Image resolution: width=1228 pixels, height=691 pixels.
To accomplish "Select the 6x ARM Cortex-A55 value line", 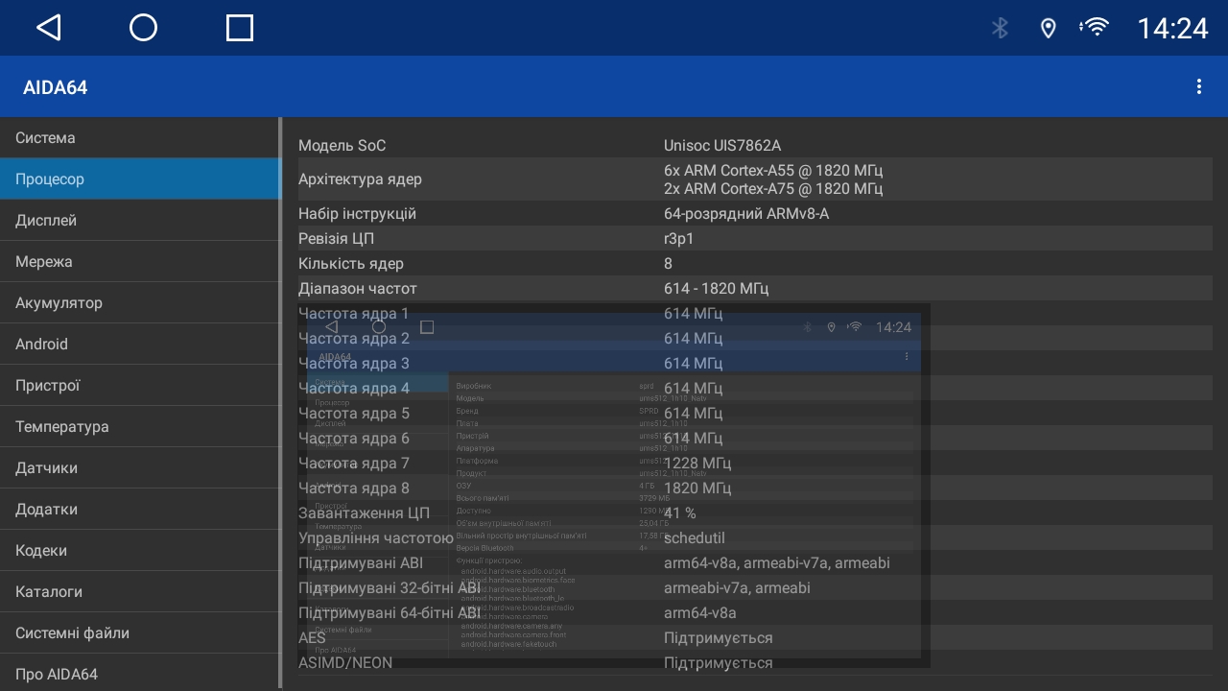I will [x=773, y=170].
